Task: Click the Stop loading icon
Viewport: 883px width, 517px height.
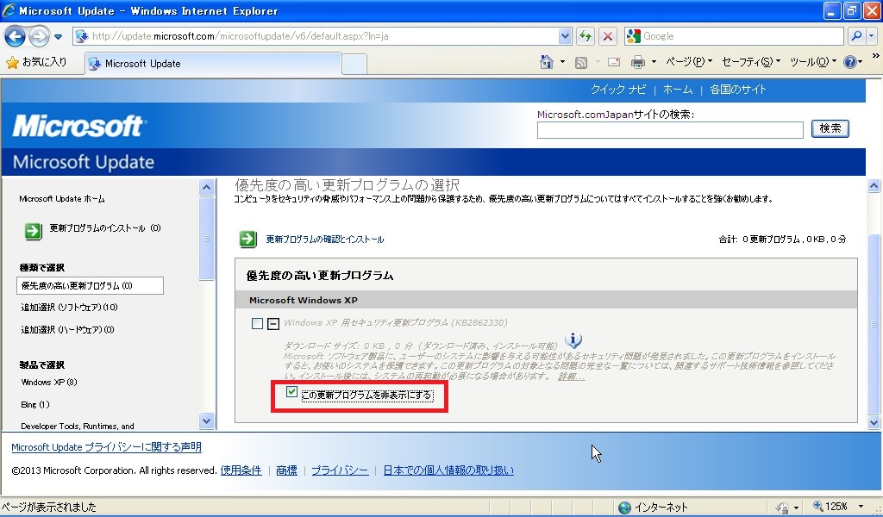Action: pos(608,36)
